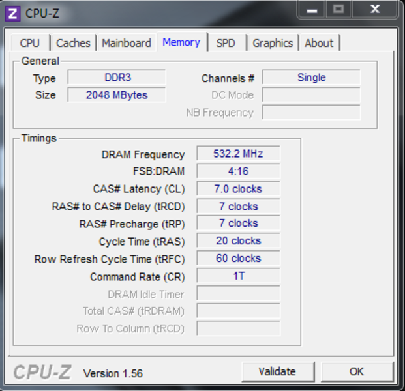This screenshot has height=391, width=405.
Task: Open the CPU tab
Action: (x=30, y=43)
